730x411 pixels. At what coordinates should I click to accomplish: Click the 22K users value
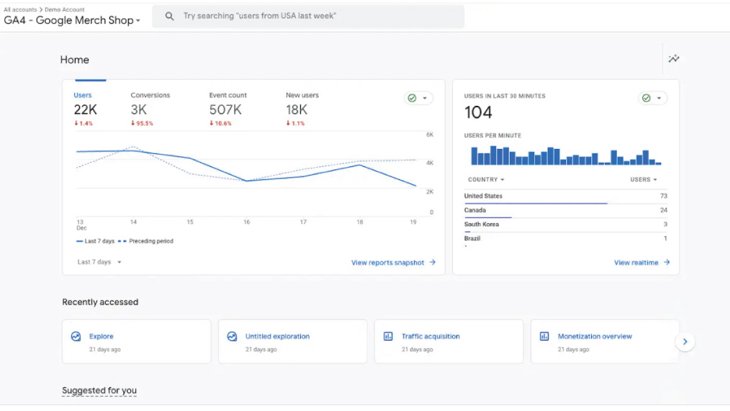pyautogui.click(x=85, y=110)
